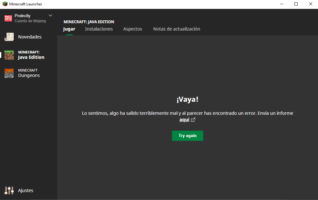318x200 pixels.
Task: Click the Minecraft Launcher title bar icon
Action: click(x=5, y=4)
